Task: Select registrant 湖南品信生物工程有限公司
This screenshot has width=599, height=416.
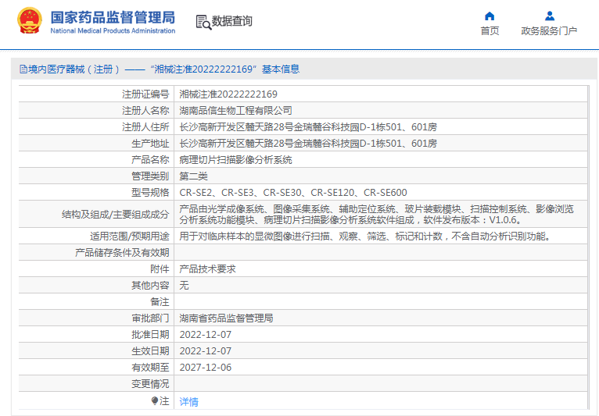Action: (x=235, y=111)
